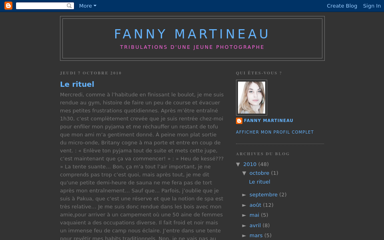Collapse the octobre archive month
Screen dimensions: 384x240
245,173
